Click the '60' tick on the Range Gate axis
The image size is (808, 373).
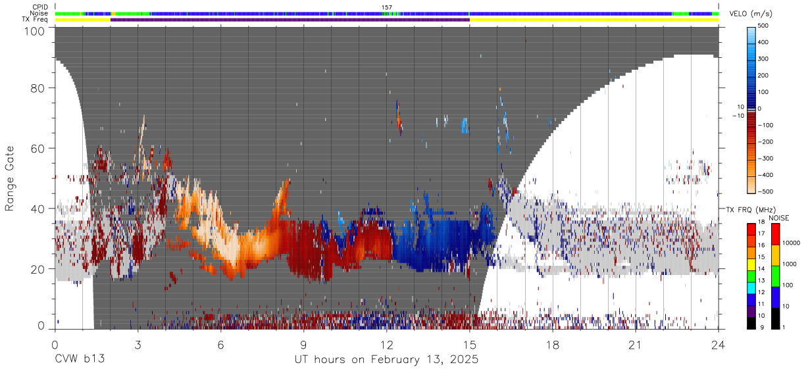point(38,149)
